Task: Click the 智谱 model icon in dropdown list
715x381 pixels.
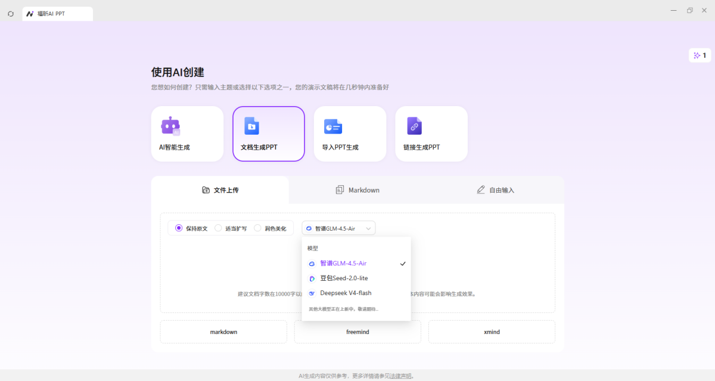Action: tap(312, 264)
